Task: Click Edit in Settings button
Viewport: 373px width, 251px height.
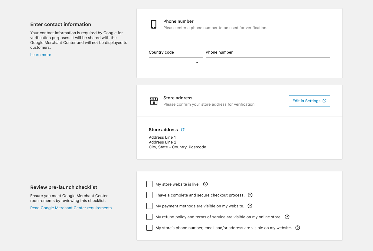Action: click(309, 101)
